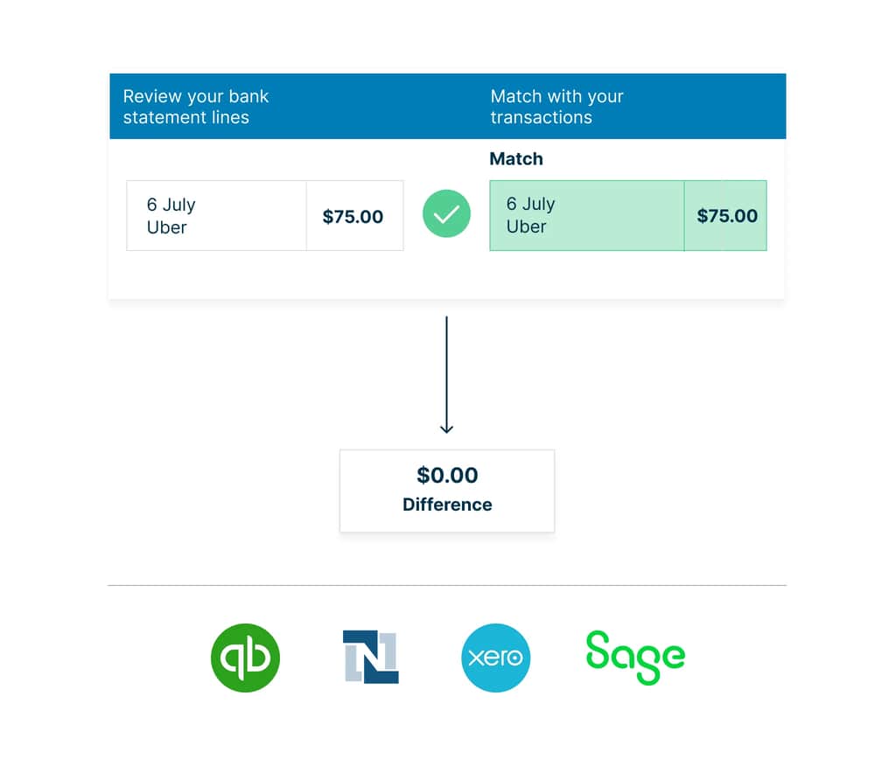Click the Difference label text
This screenshot has width=896, height=759.
[x=447, y=505]
